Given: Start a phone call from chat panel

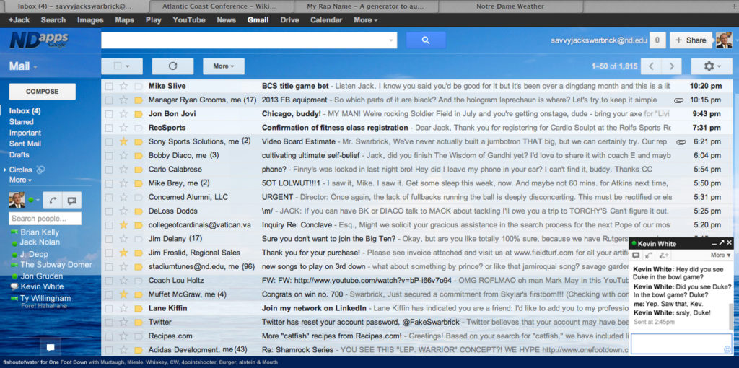Looking at the screenshot, I should tap(53, 200).
